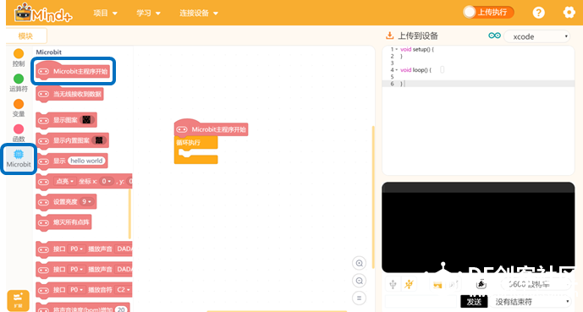This screenshot has height=312, width=583.
Task: Reset workspace zoom with equals icon
Action: pyautogui.click(x=359, y=298)
